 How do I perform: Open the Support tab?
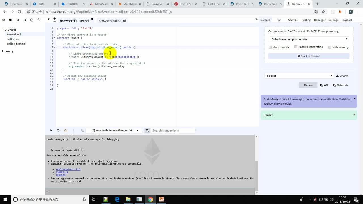[347, 20]
